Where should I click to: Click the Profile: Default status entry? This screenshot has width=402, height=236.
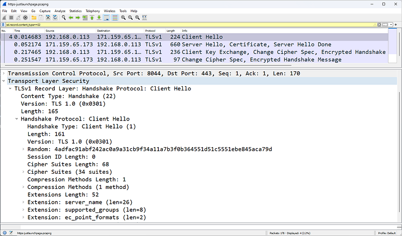pos(387,233)
